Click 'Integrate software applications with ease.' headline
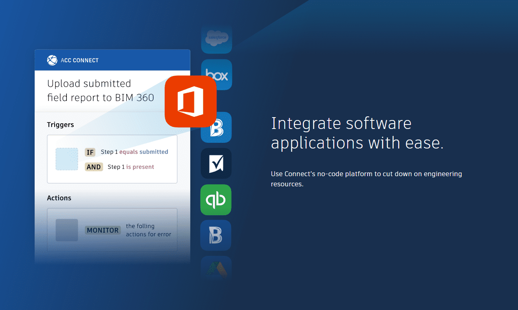 (357, 133)
